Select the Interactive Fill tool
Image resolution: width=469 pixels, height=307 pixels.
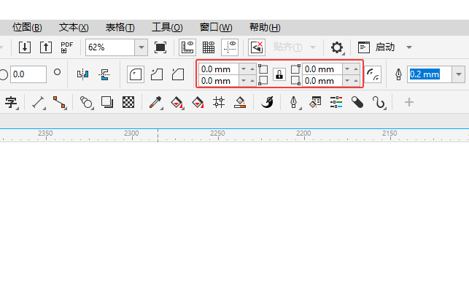(x=177, y=102)
